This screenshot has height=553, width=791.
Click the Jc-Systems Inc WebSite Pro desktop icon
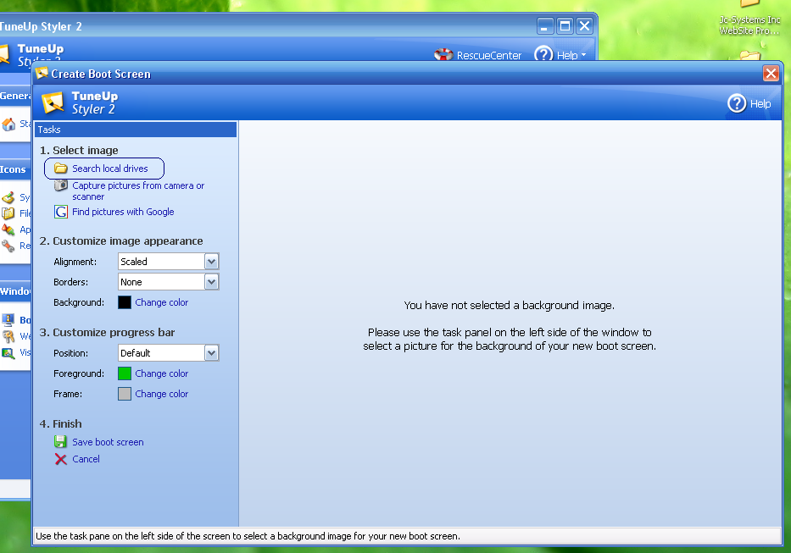click(x=749, y=19)
